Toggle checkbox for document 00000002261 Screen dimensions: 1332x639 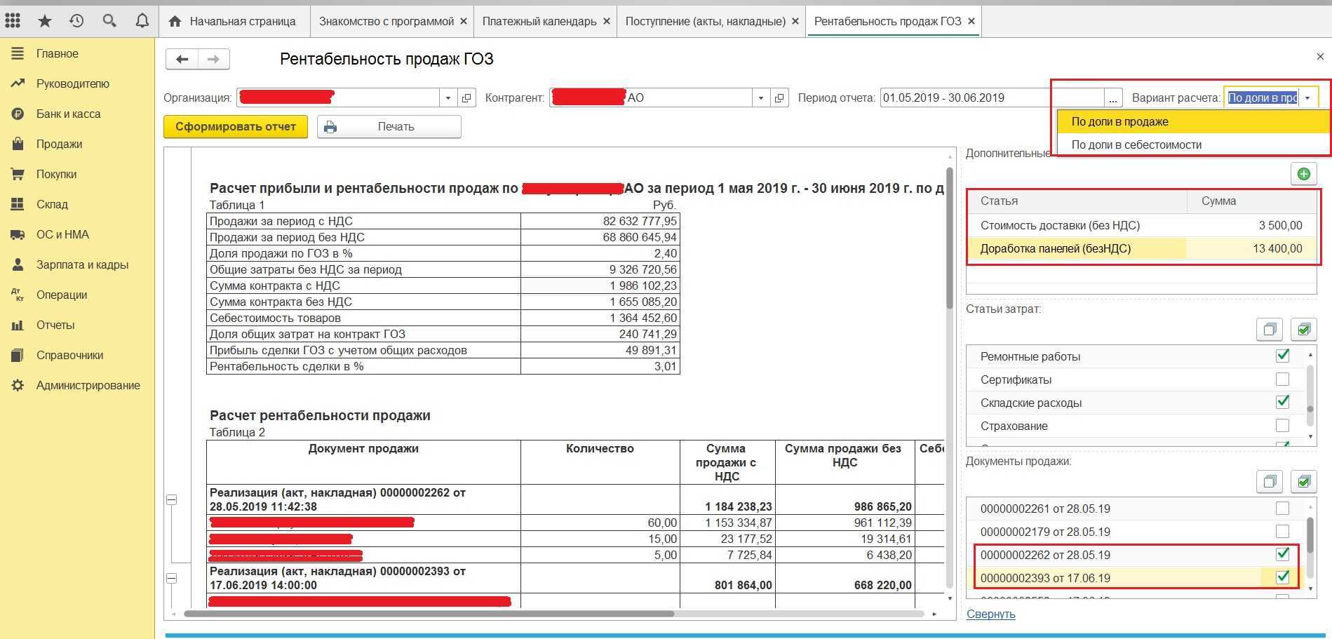pyautogui.click(x=1282, y=508)
